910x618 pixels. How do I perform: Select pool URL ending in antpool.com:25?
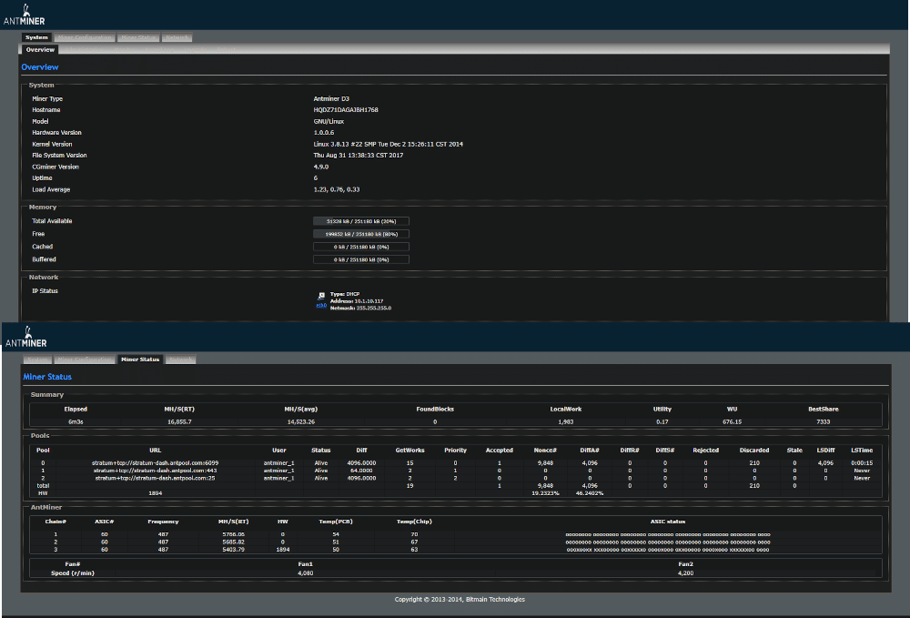(x=155, y=478)
